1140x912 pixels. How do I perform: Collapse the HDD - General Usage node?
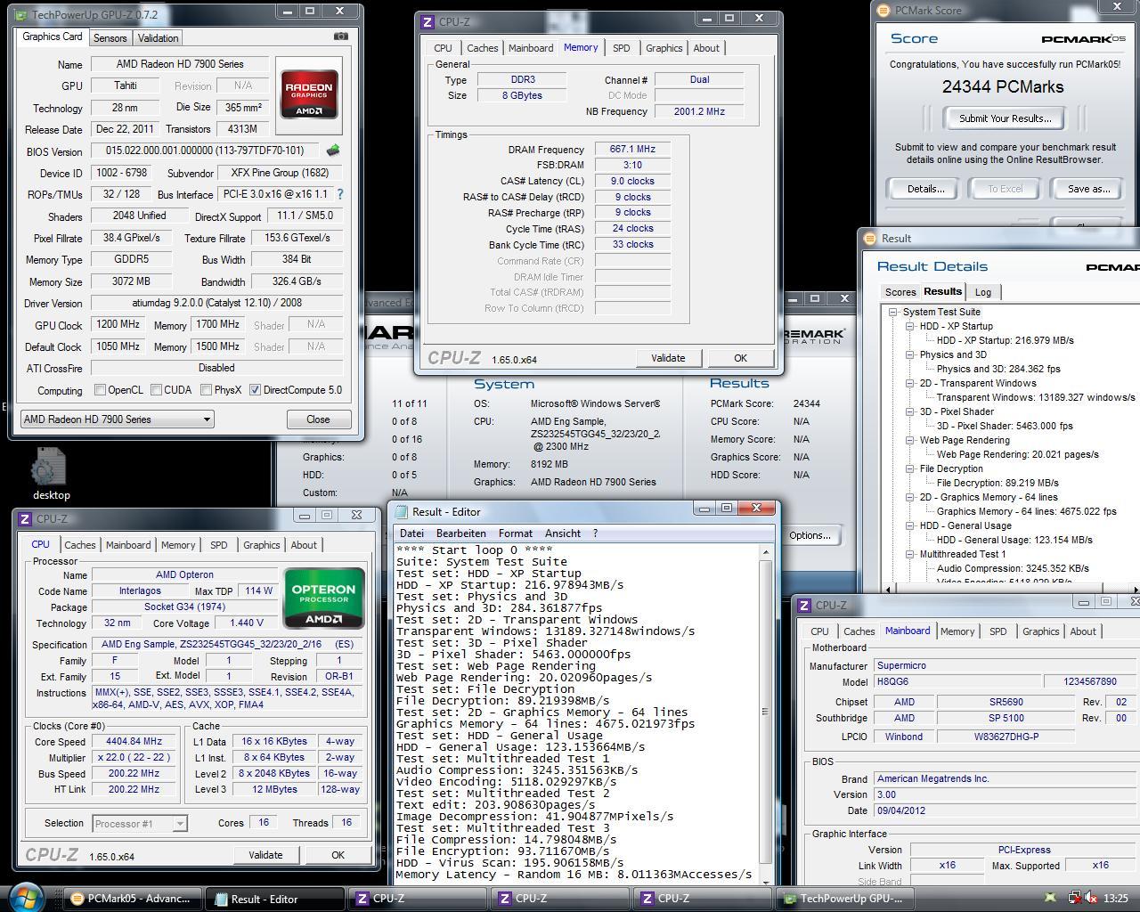click(x=910, y=525)
